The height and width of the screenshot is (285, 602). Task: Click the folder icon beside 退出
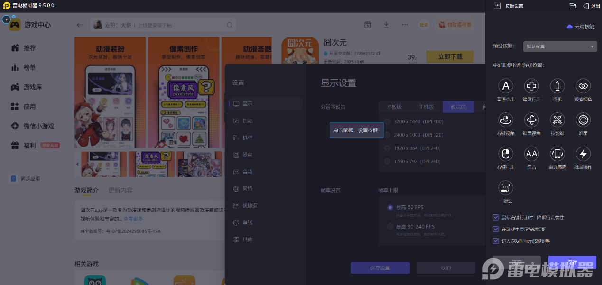(x=573, y=6)
